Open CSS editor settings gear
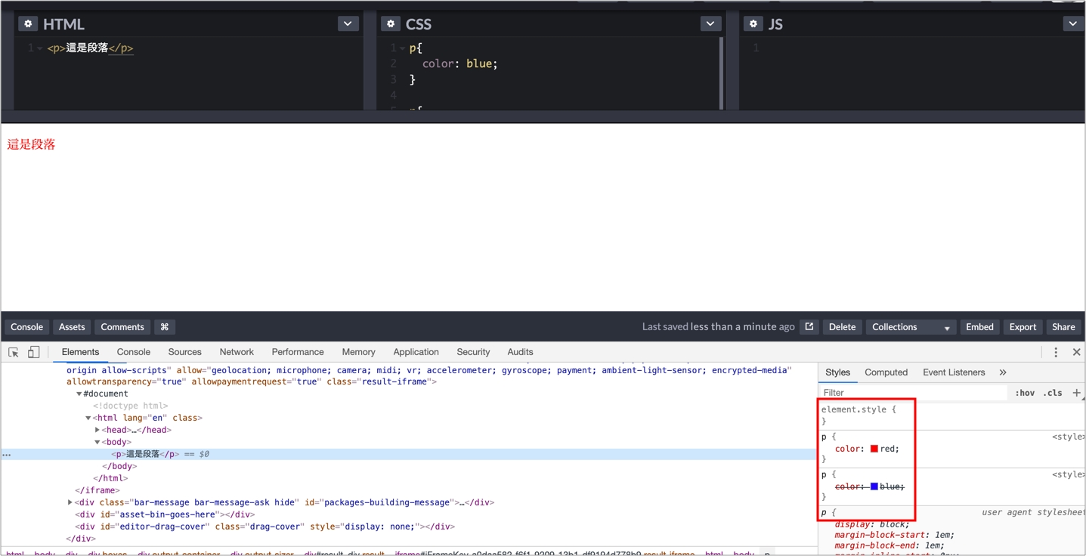The height and width of the screenshot is (556, 1086). [x=391, y=23]
